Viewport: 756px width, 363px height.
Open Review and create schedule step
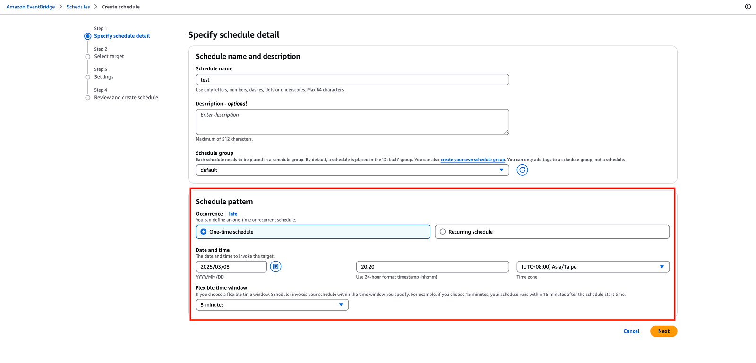point(126,98)
